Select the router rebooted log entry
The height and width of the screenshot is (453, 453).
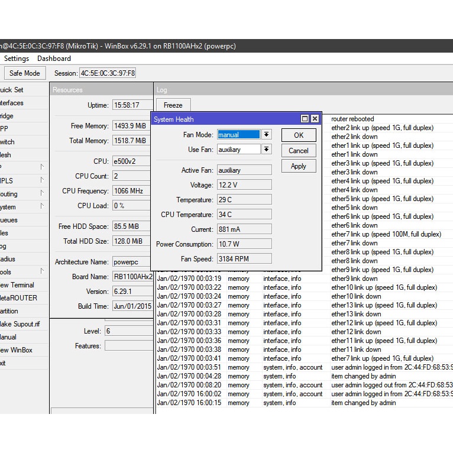tap(352, 119)
